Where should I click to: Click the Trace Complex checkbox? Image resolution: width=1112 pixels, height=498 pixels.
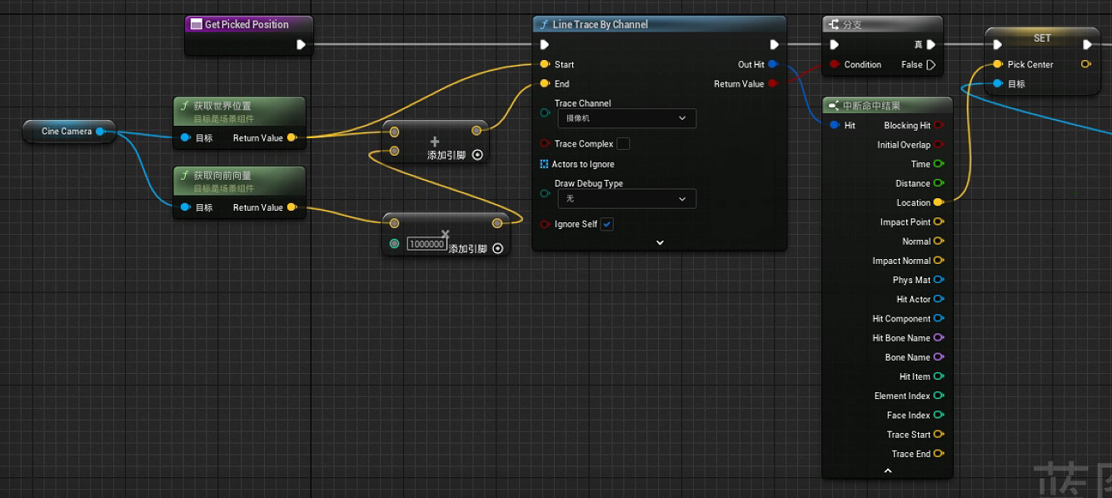click(623, 144)
